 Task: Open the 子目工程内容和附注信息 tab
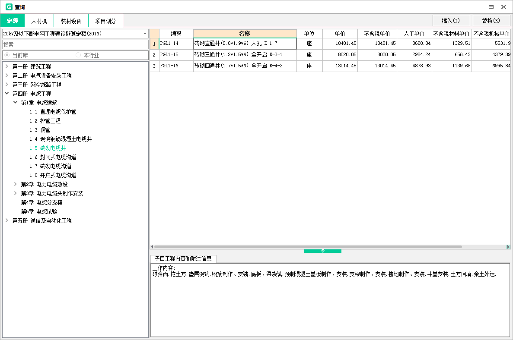tap(183, 259)
